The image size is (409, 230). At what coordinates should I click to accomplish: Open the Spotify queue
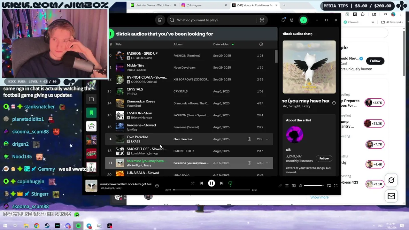click(x=287, y=186)
